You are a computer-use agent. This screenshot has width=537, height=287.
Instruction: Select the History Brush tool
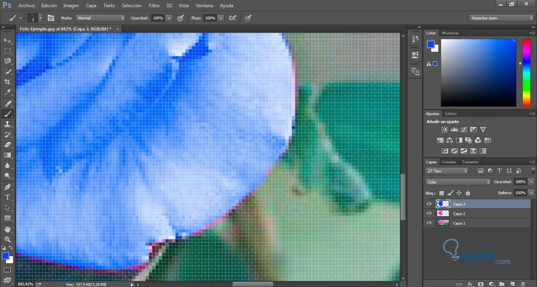point(8,134)
